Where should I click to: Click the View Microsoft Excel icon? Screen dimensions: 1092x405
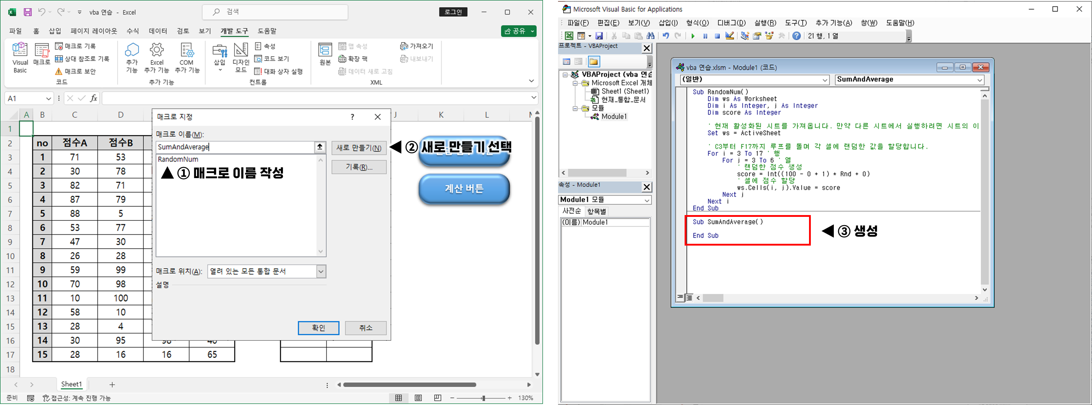point(569,36)
